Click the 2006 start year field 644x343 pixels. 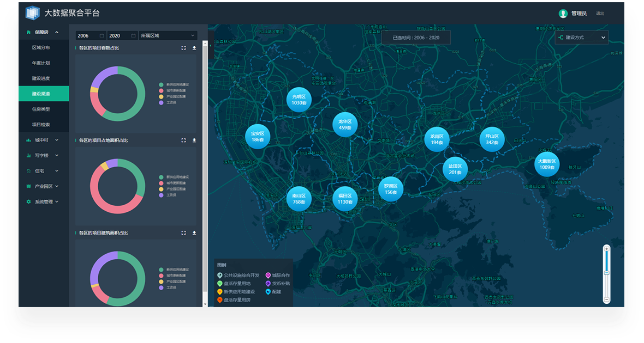tap(91, 35)
